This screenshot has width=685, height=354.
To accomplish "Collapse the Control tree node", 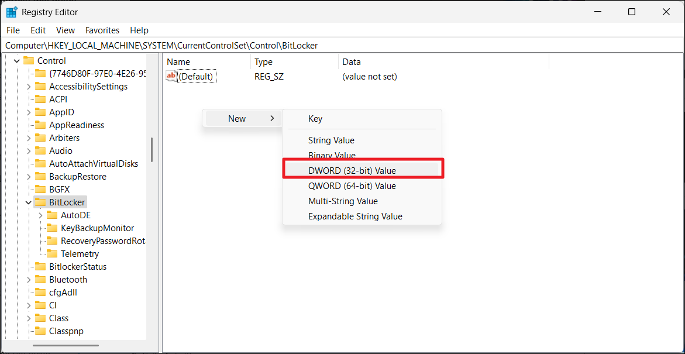I will tap(17, 61).
